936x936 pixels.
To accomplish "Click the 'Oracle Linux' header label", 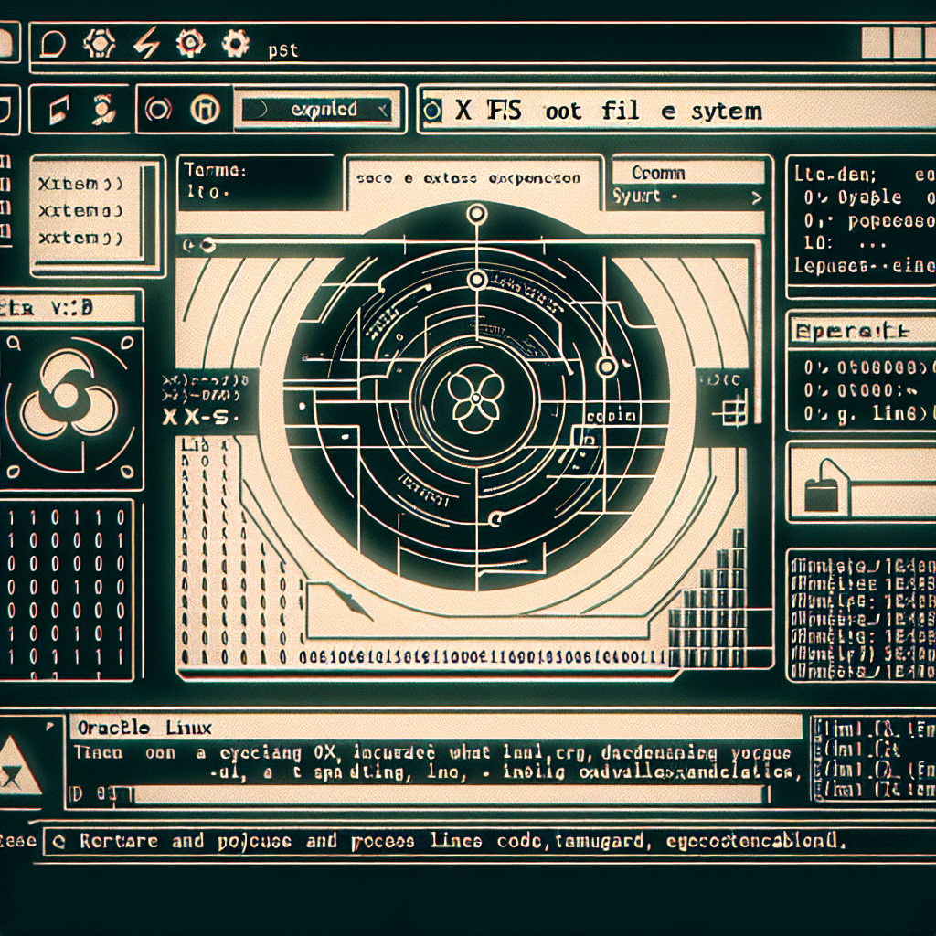I will coord(144,728).
